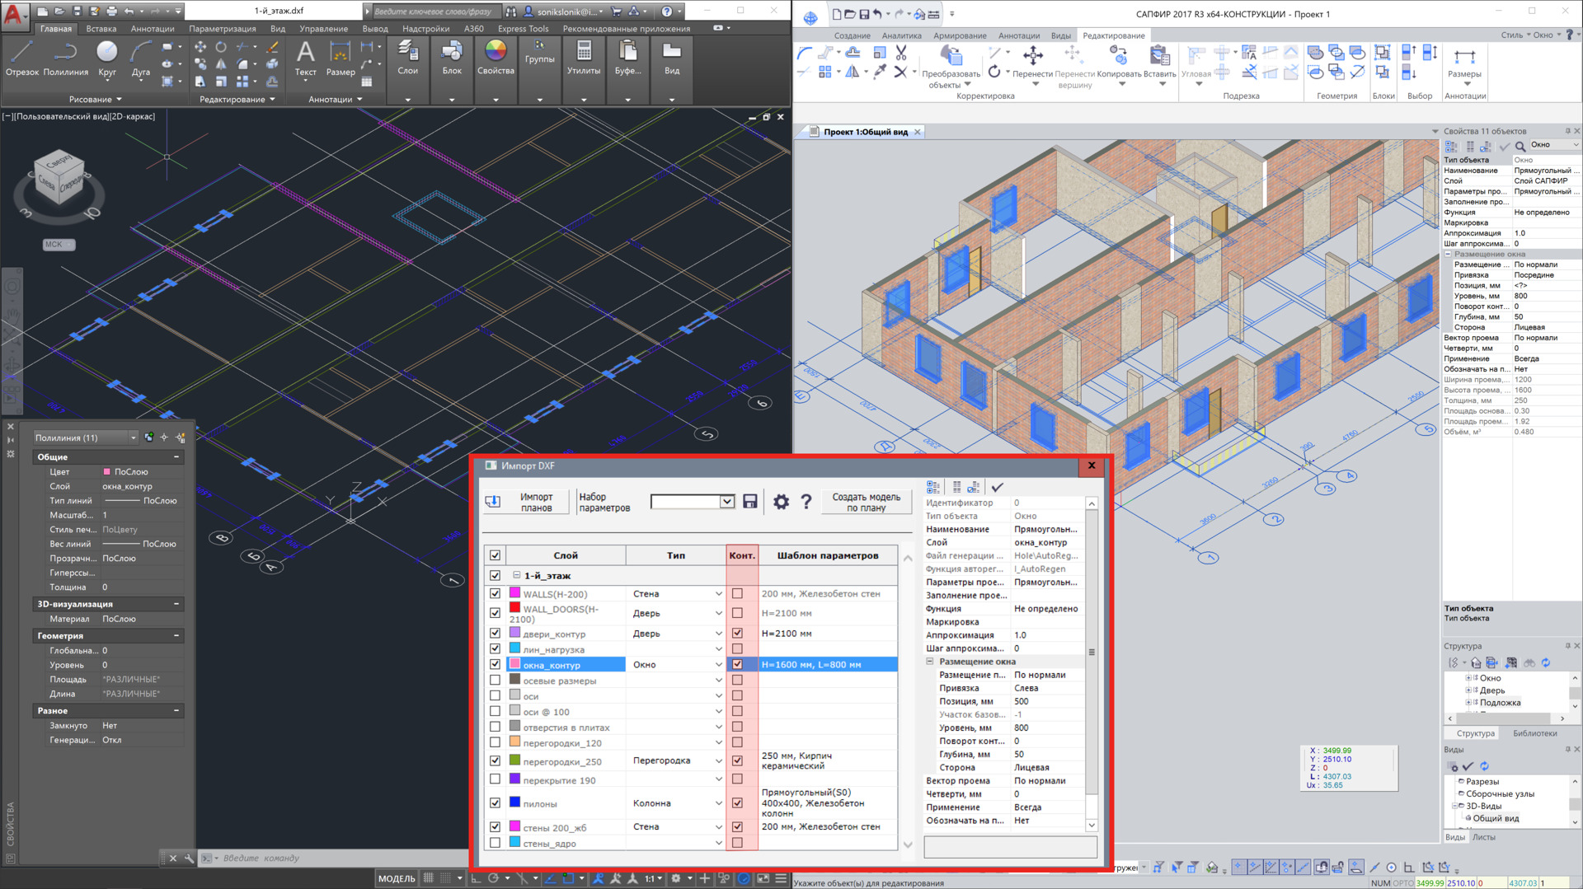Switch to the Вставка ribbon tab
1583x889 pixels.
pos(101,29)
